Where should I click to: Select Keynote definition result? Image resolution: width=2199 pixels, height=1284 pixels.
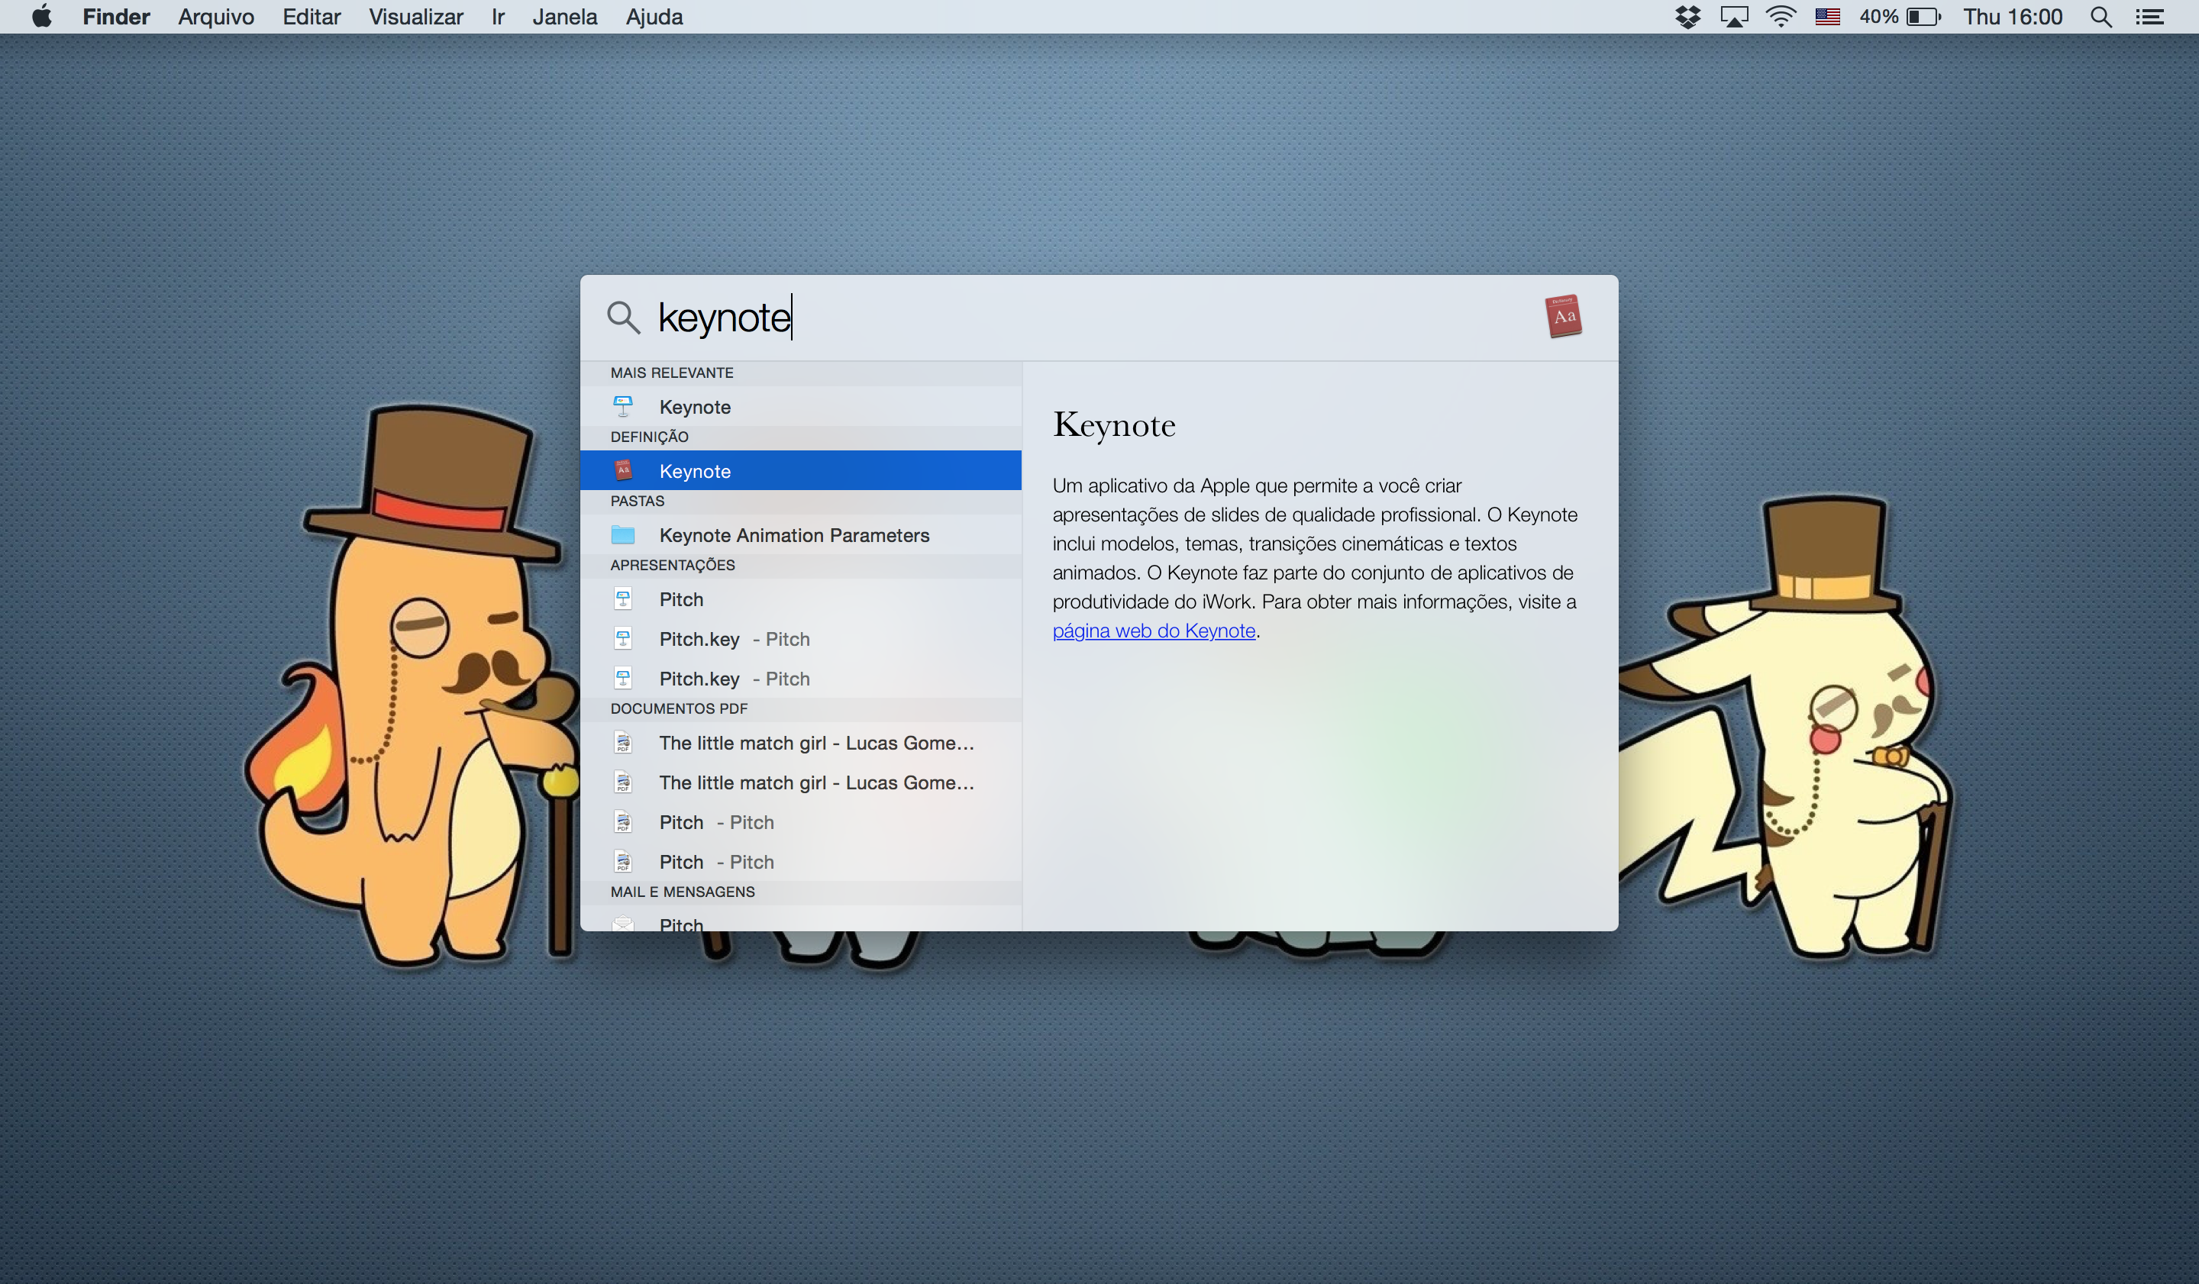point(800,471)
